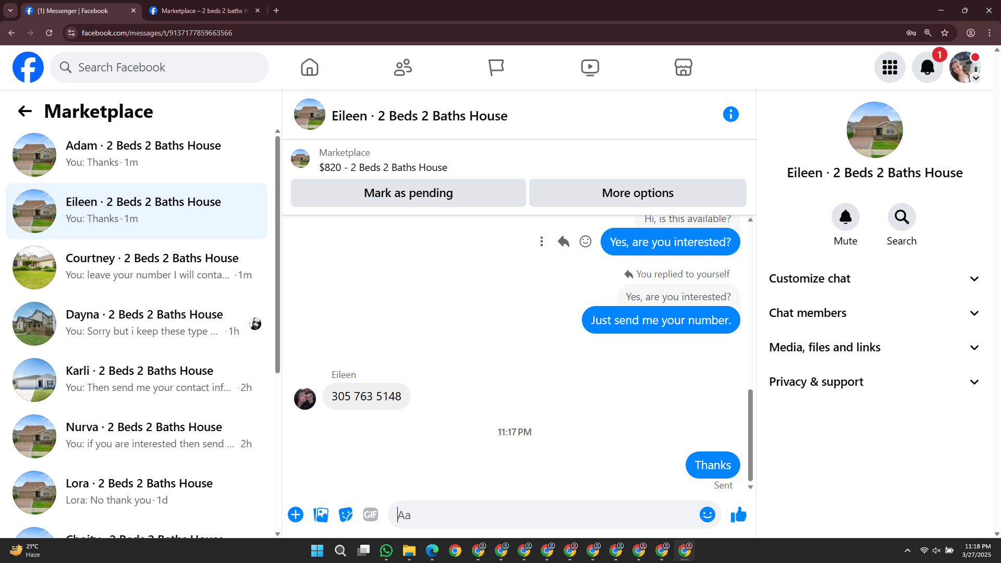Open the Dayna 2 Beds 2 Baths House chat

point(137,323)
